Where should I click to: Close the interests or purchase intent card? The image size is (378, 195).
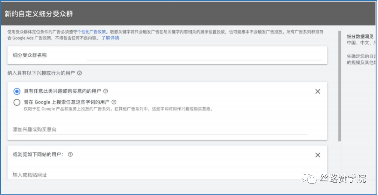coord(318,92)
